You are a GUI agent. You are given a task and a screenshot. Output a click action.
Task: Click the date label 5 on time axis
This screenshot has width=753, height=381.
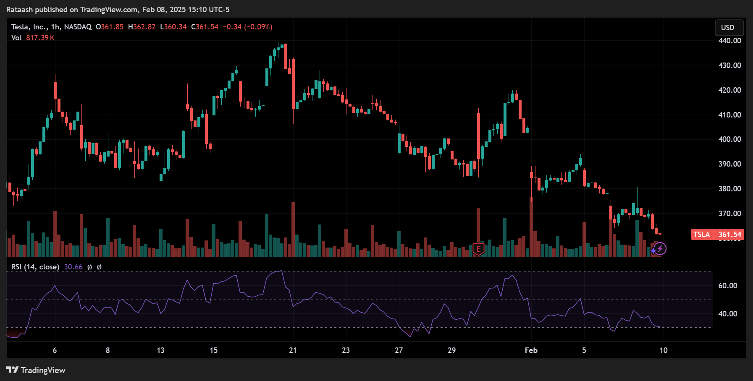pos(584,350)
